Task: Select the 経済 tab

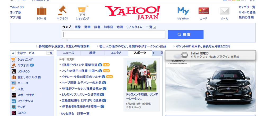Action: click(x=92, y=53)
